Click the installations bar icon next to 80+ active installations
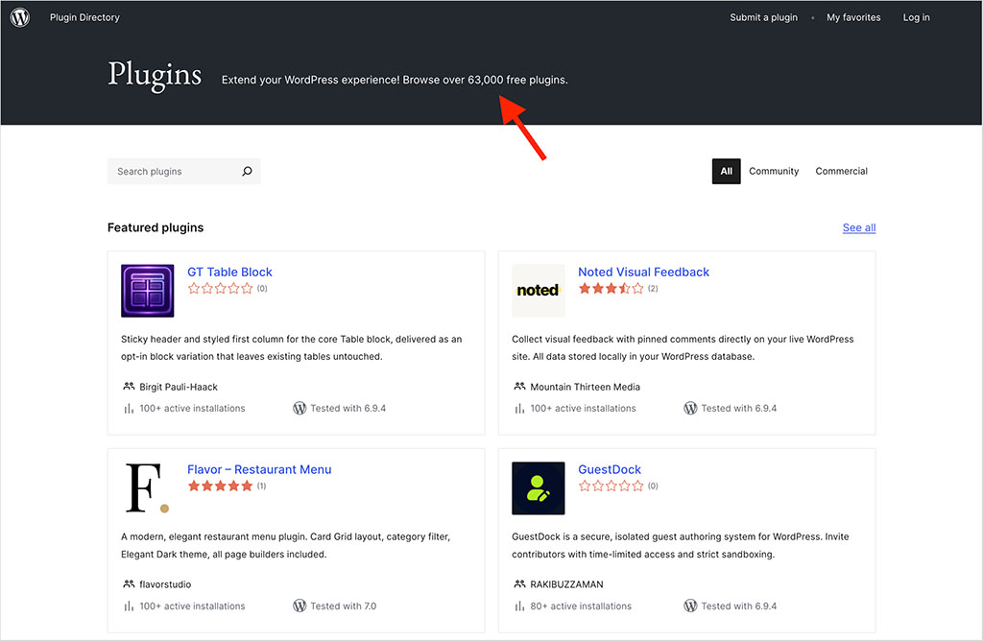Screen dimensions: 983x641 coord(519,605)
